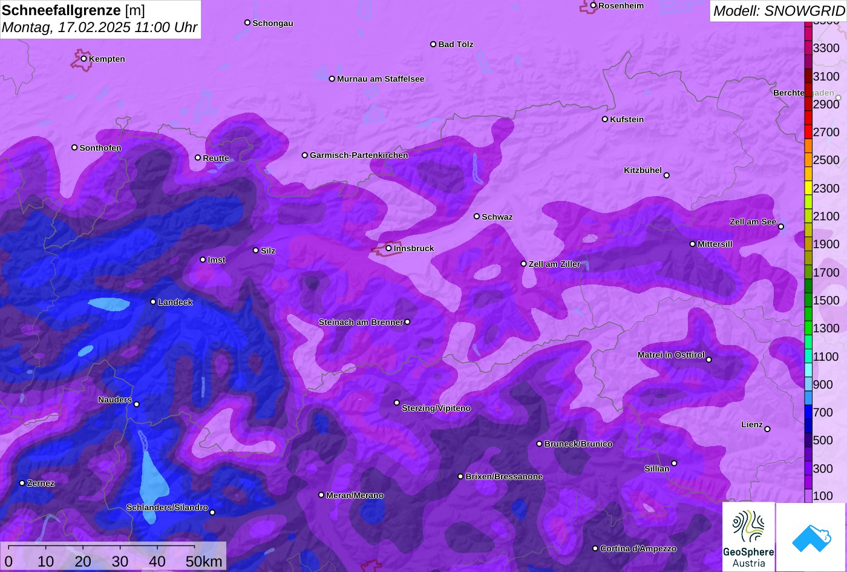Click the Modell: SNOWGRID label
The height and width of the screenshot is (572, 847).
pyautogui.click(x=779, y=10)
